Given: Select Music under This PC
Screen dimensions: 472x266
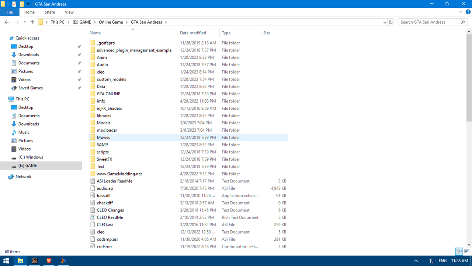Looking at the screenshot, I should coord(24,132).
